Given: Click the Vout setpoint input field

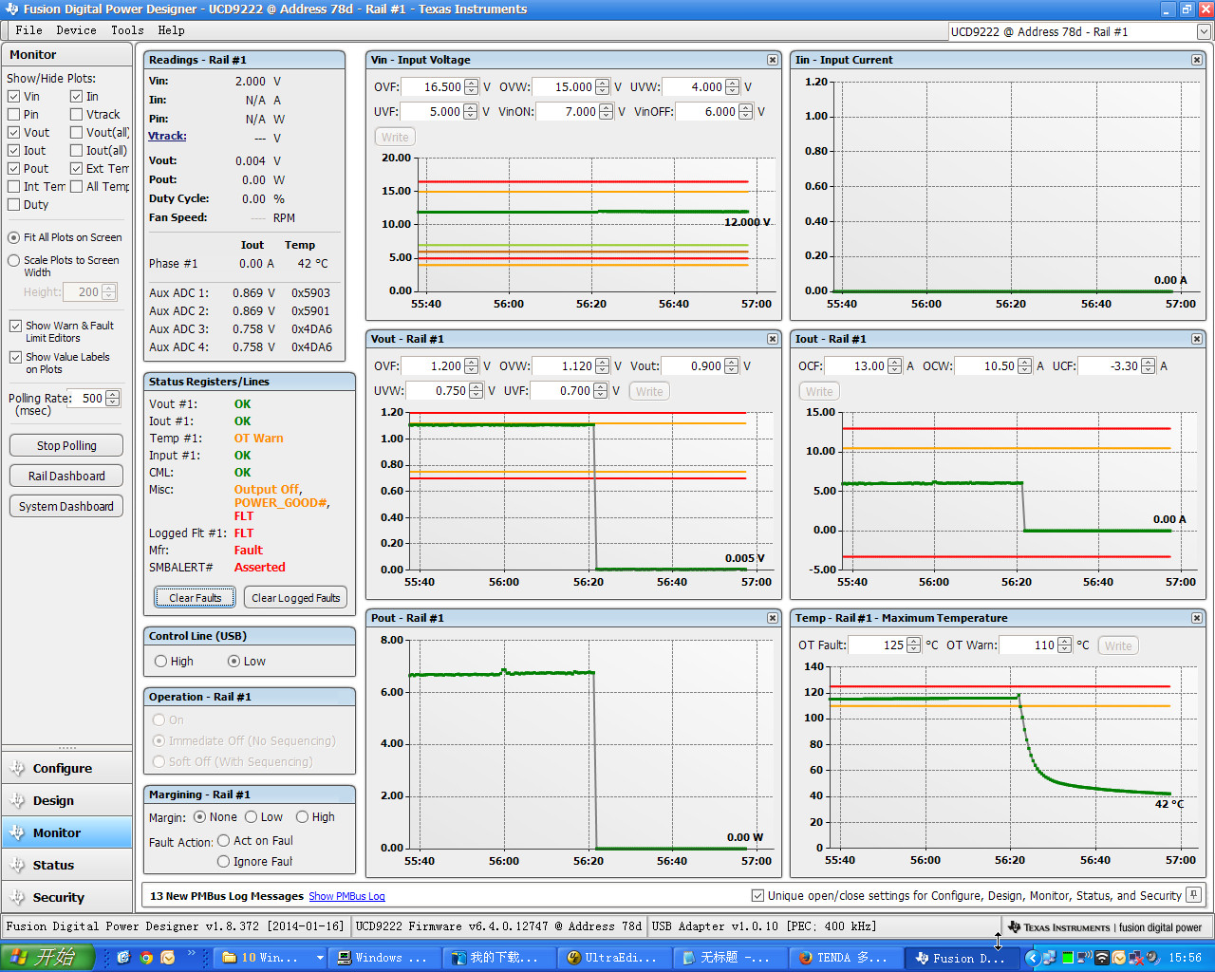Looking at the screenshot, I should point(692,366).
